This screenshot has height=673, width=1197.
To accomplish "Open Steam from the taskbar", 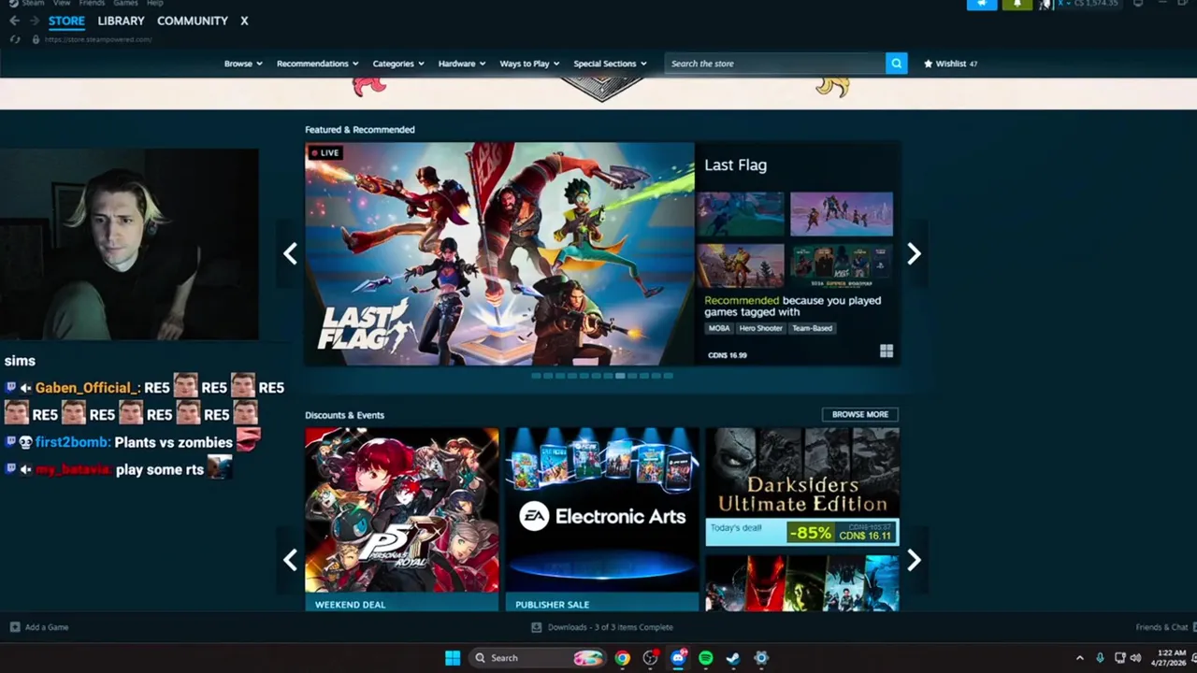I will coord(733,658).
